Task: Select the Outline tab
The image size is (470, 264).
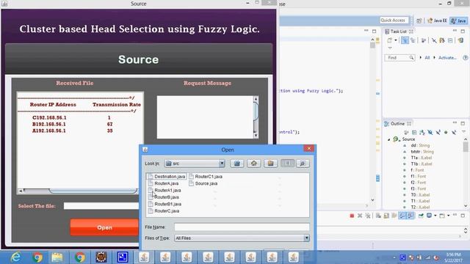Action: [x=397, y=124]
